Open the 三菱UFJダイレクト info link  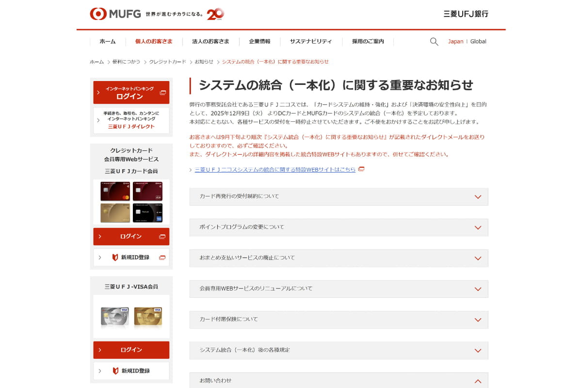click(x=131, y=120)
